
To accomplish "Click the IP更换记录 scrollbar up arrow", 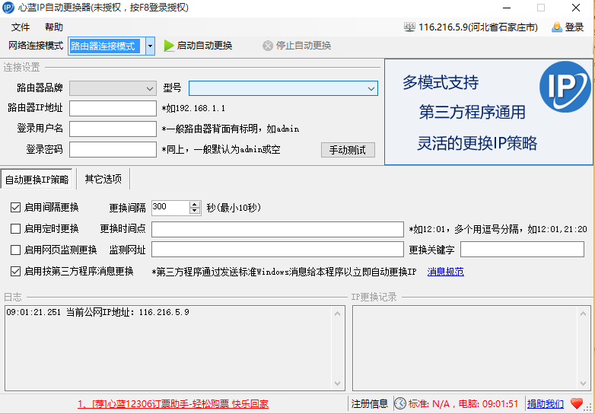I will coord(584,314).
